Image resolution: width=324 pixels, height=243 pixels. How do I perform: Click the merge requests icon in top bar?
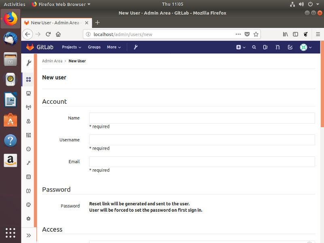(x=278, y=47)
